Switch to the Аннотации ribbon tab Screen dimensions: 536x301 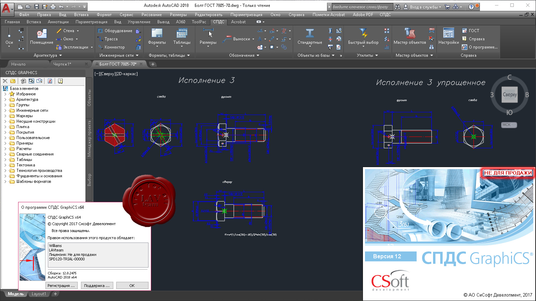[58, 22]
